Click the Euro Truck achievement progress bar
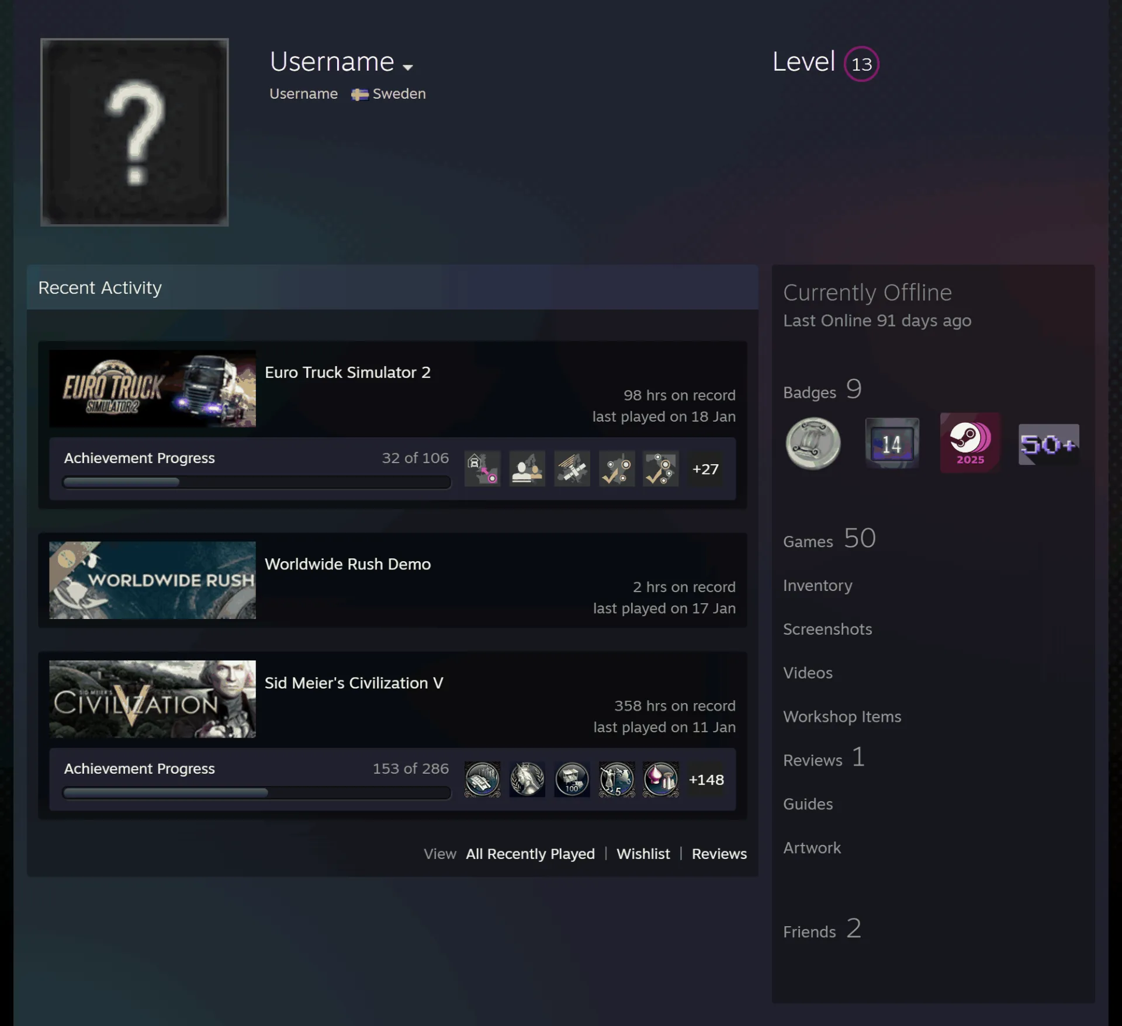1122x1026 pixels. (x=257, y=482)
